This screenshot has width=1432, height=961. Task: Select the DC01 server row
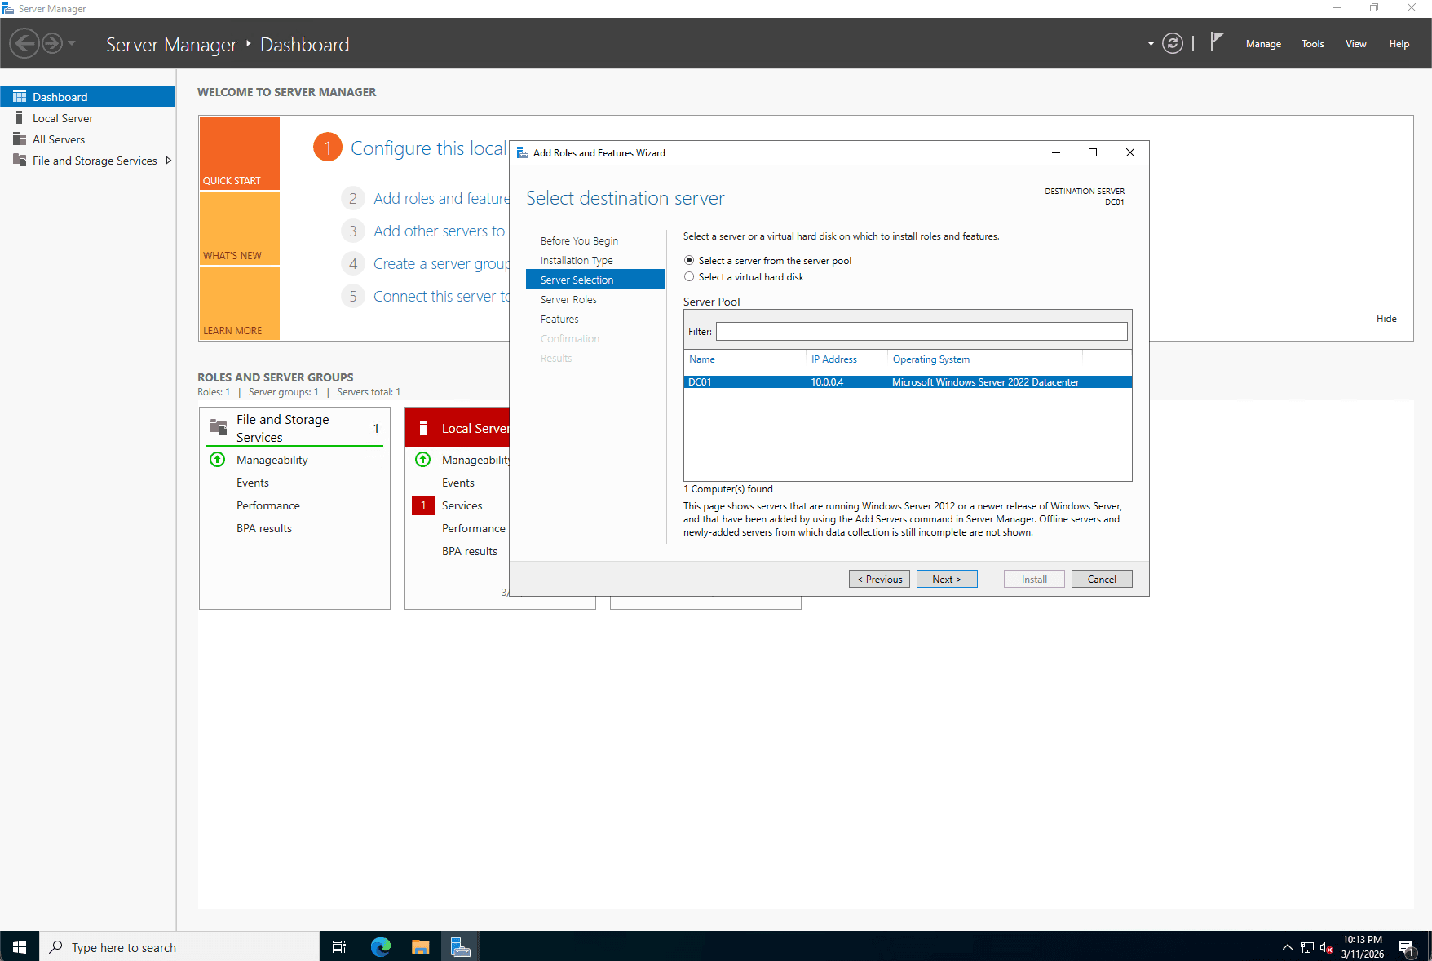[x=908, y=382]
